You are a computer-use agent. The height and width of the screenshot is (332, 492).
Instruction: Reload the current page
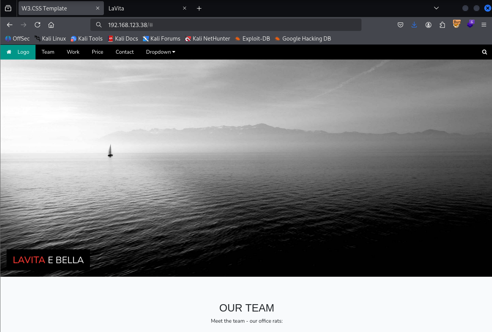click(x=37, y=25)
